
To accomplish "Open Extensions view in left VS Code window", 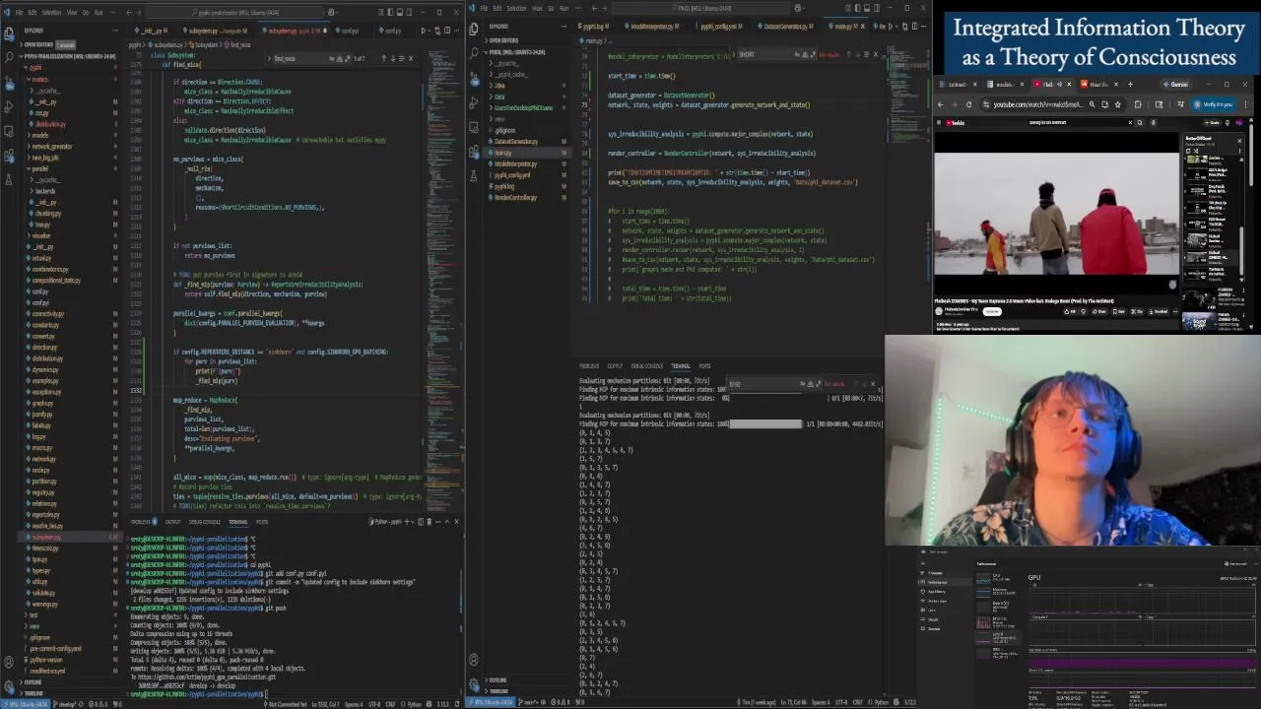I will click(9, 155).
